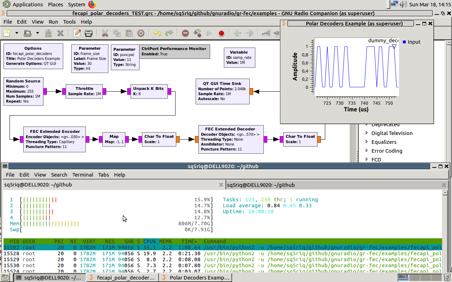Screen dimensions: 452x282
Task: View flow graph errors icon
Action: point(185,33)
